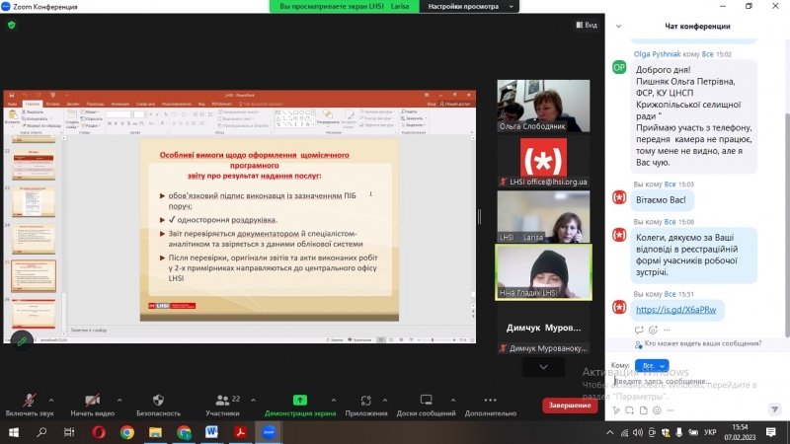Viewport: 790px width, 444px height.
Task: Unmute microphone with Включить звук
Action: click(x=29, y=404)
